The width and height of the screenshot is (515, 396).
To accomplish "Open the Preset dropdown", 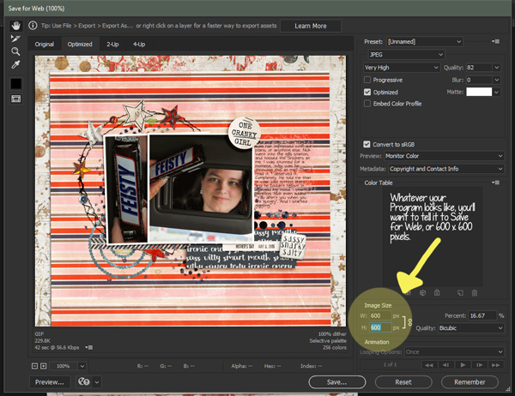I will coord(424,42).
